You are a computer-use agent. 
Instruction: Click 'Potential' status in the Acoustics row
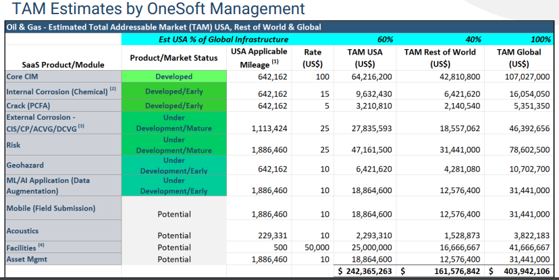pos(174,235)
